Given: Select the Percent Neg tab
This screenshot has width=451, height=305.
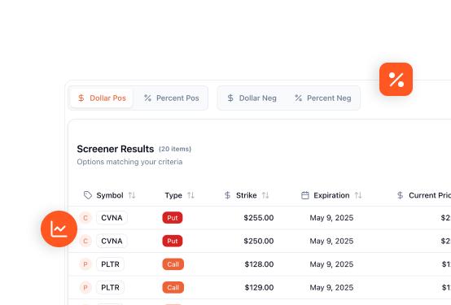Looking at the screenshot, I should click(322, 98).
